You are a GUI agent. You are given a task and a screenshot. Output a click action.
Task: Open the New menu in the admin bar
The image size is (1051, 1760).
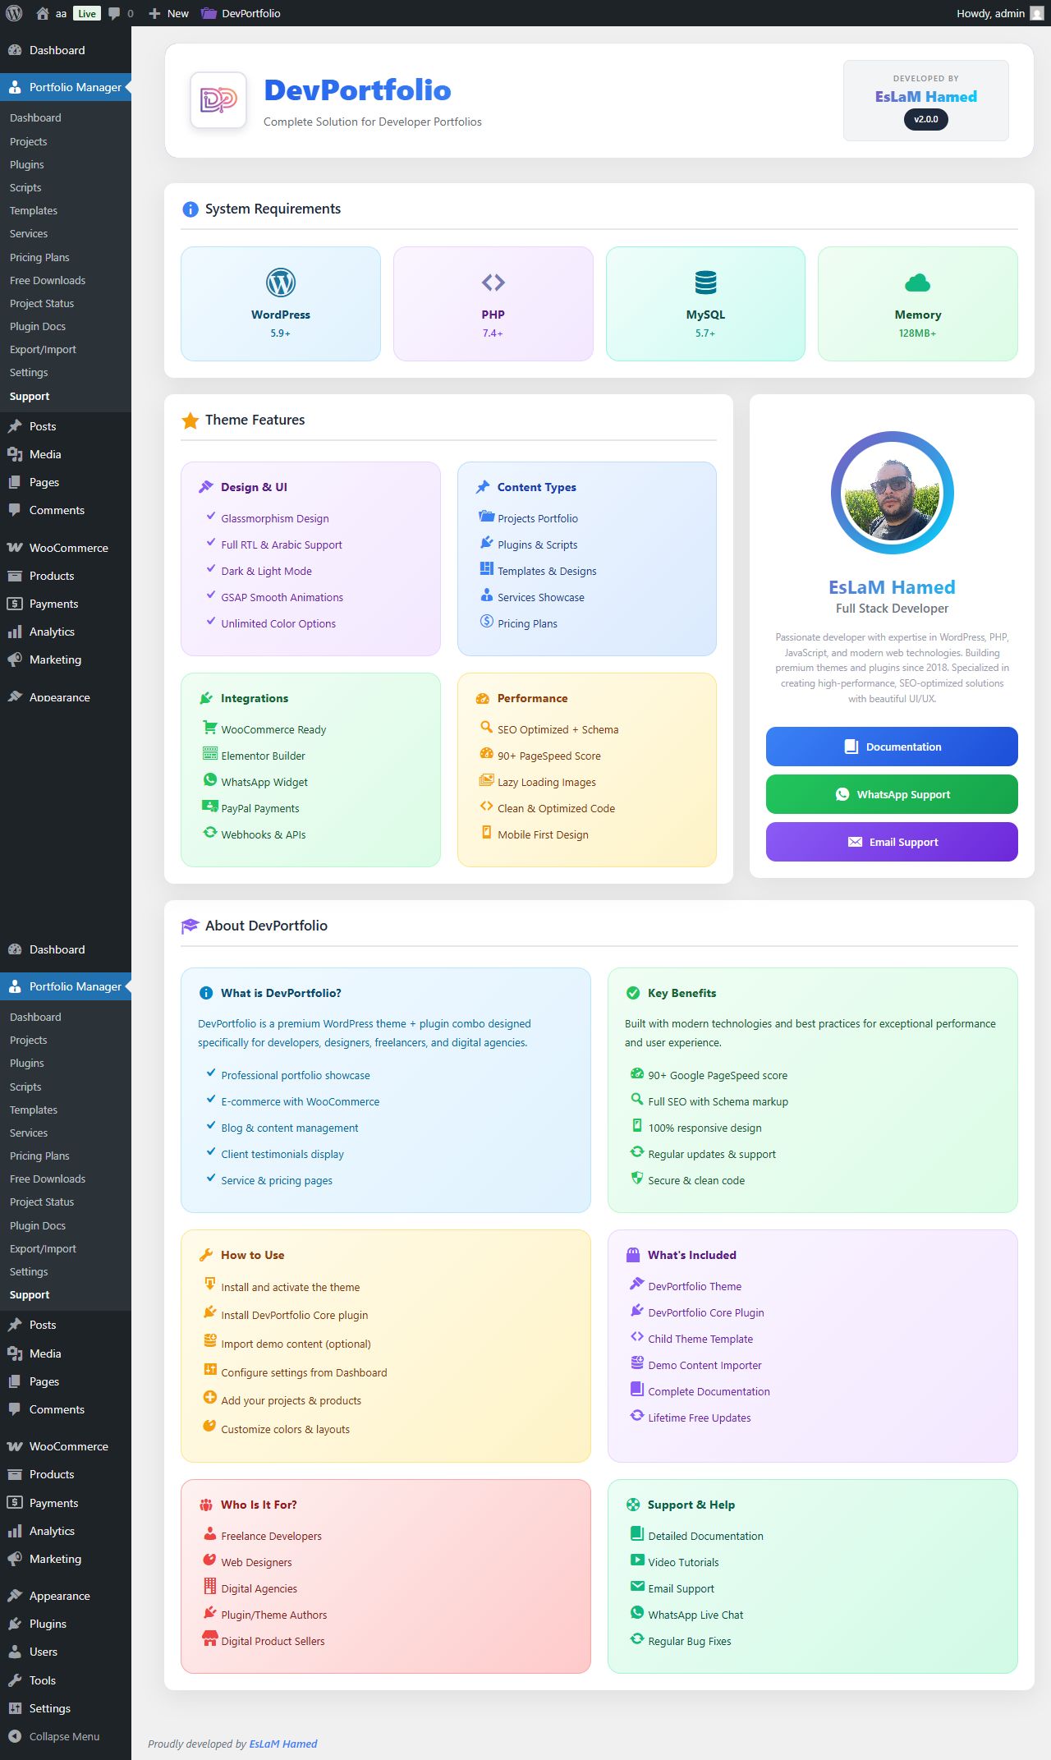tap(168, 13)
